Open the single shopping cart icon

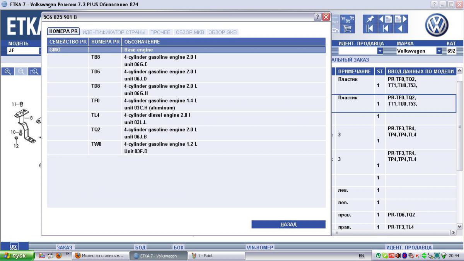click(x=347, y=29)
